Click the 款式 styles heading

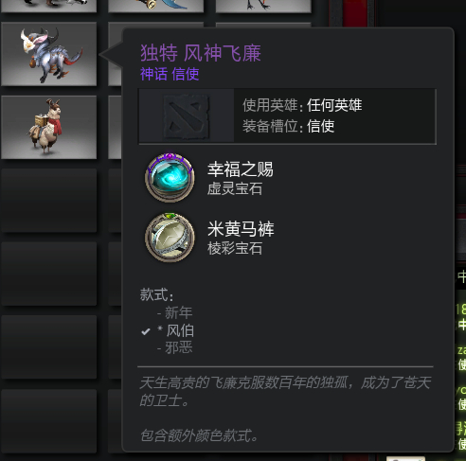[157, 294]
